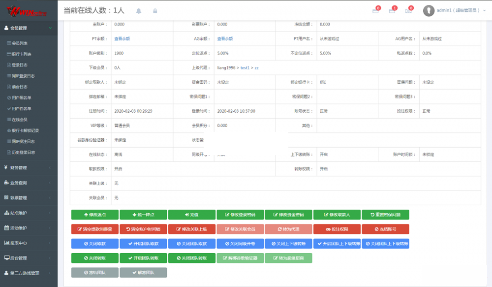Click 开启团队取款 to enable team withdrawals

pyautogui.click(x=143, y=244)
